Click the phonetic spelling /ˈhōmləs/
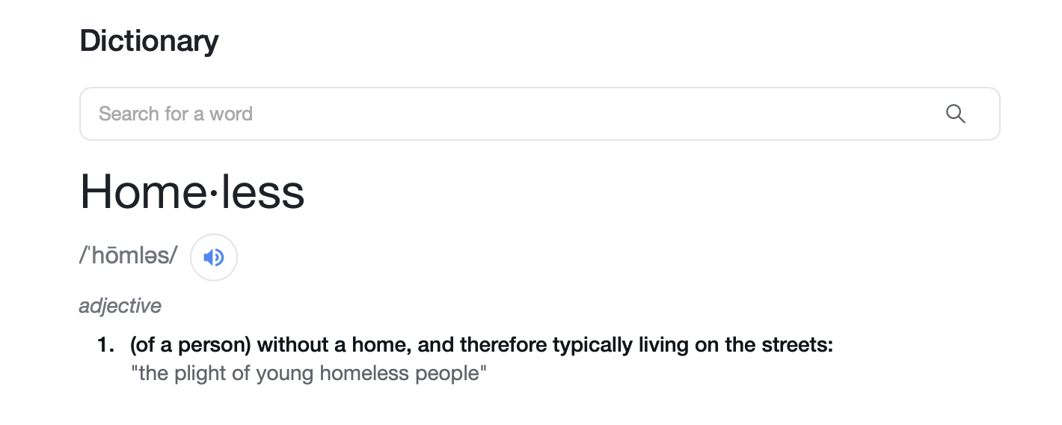1062x425 pixels. coord(129,256)
